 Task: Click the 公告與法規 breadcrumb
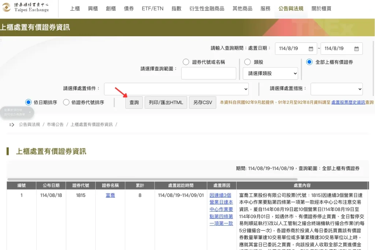tap(29, 124)
